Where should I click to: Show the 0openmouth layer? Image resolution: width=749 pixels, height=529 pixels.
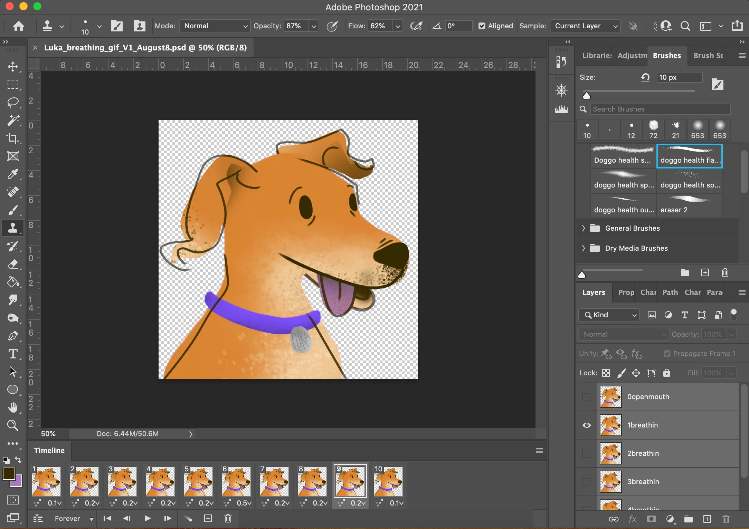click(x=587, y=397)
